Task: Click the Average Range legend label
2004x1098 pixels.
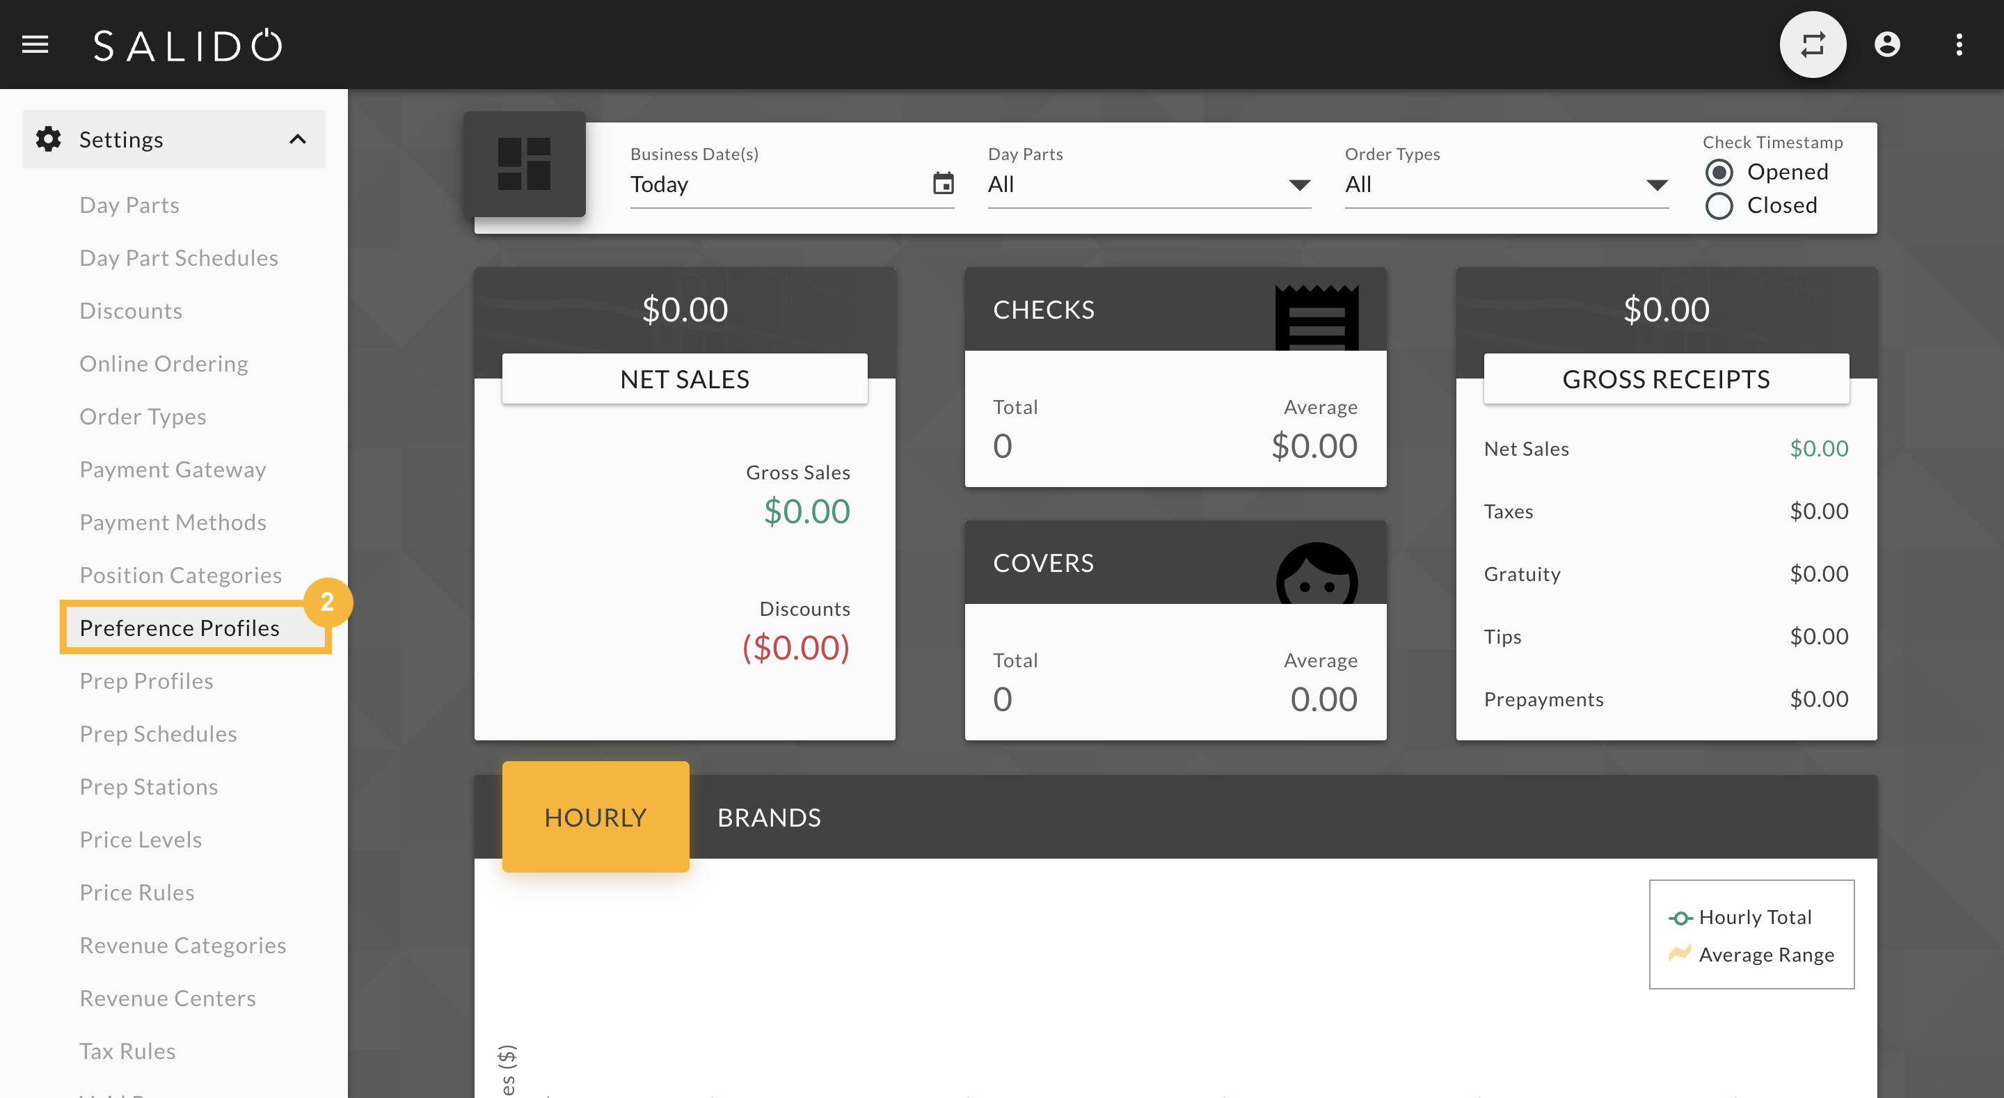Action: (1766, 955)
